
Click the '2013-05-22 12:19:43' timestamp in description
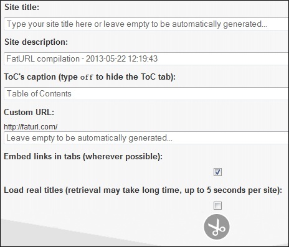coord(122,59)
